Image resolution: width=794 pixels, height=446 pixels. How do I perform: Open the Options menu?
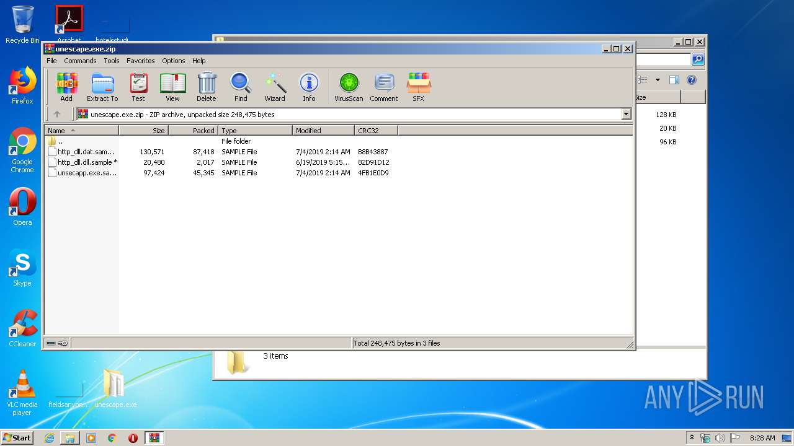(174, 61)
